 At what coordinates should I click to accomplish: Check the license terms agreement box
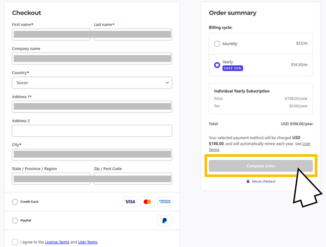[x=15, y=242]
